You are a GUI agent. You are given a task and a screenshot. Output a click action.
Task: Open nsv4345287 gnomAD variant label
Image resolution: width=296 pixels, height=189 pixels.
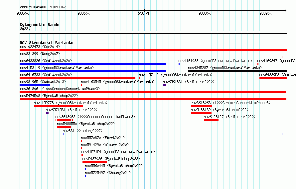pyautogui.click(x=225, y=68)
